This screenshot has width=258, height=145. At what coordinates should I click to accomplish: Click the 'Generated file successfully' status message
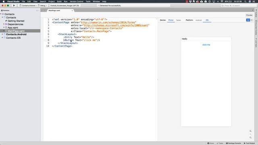click(x=110, y=6)
